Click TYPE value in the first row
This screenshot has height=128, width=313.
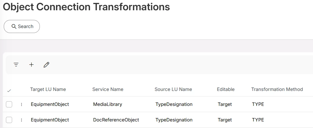pyautogui.click(x=258, y=104)
